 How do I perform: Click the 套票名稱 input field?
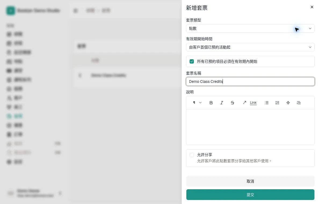(x=250, y=81)
